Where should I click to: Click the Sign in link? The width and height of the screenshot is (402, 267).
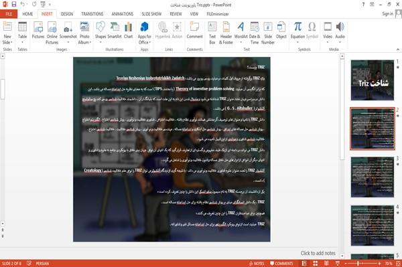[x=387, y=14]
